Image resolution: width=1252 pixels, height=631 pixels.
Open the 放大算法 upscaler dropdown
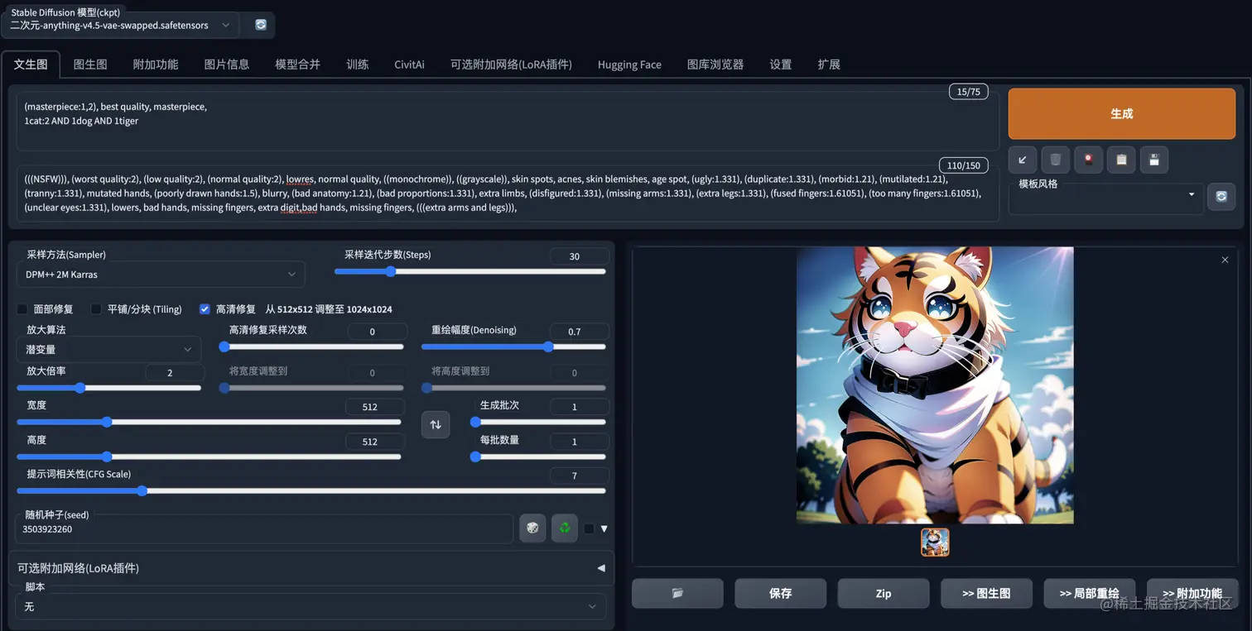click(x=108, y=350)
